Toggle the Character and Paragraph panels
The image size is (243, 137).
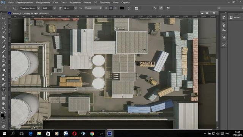click(137, 8)
